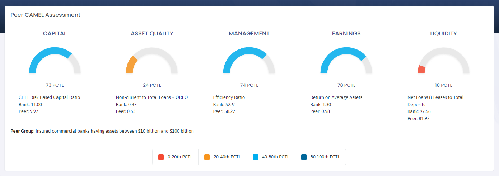The height and width of the screenshot is (176, 499).
Task: Click the dark blue 80-100th PCTL swatch
Action: (304, 157)
